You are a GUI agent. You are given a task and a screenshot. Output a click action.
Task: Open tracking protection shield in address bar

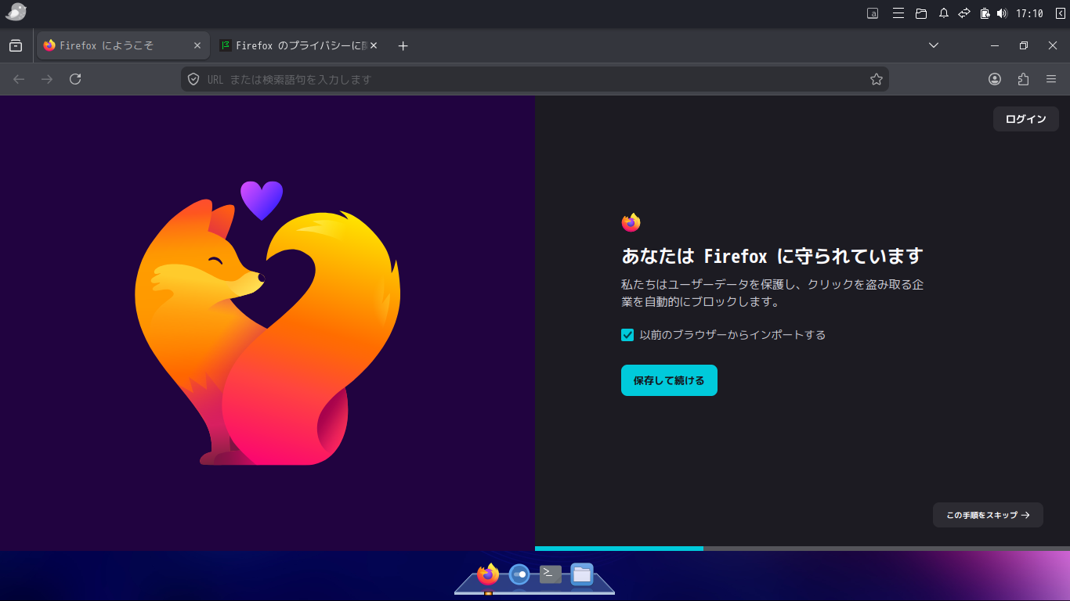coord(193,79)
